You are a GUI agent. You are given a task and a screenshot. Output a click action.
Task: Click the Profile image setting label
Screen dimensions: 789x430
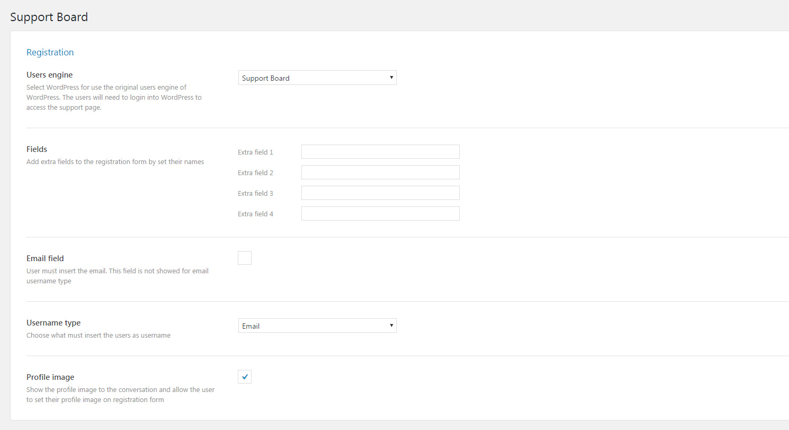tap(50, 377)
